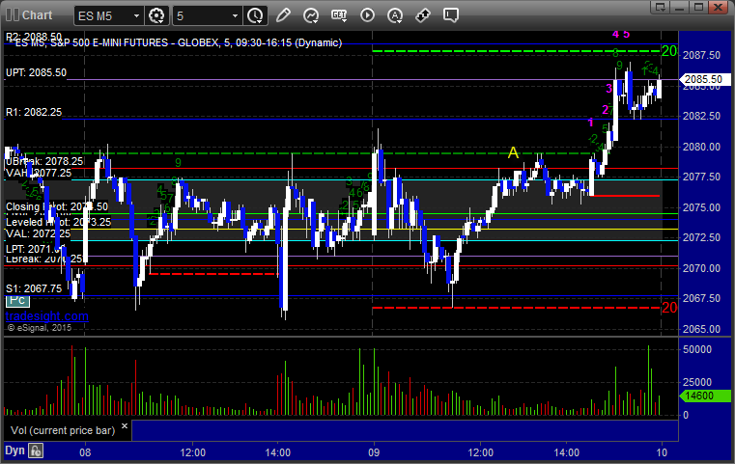Click the S1: 2067.75 label
Image resolution: width=735 pixels, height=464 pixels.
point(33,288)
